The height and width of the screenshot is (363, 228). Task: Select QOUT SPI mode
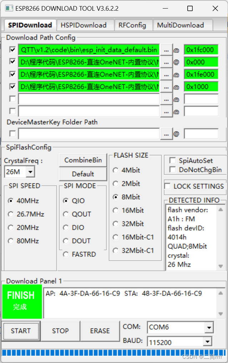66,214
